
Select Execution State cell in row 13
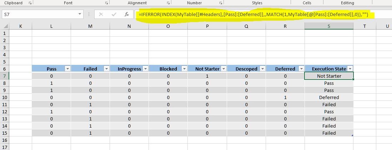[x=329, y=119]
